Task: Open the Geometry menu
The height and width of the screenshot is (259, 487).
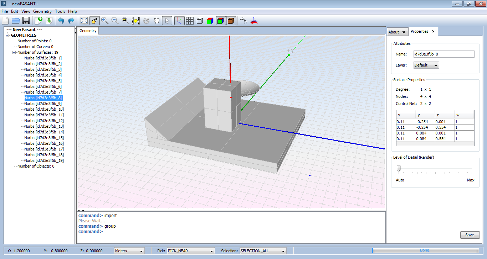Action: click(x=42, y=11)
